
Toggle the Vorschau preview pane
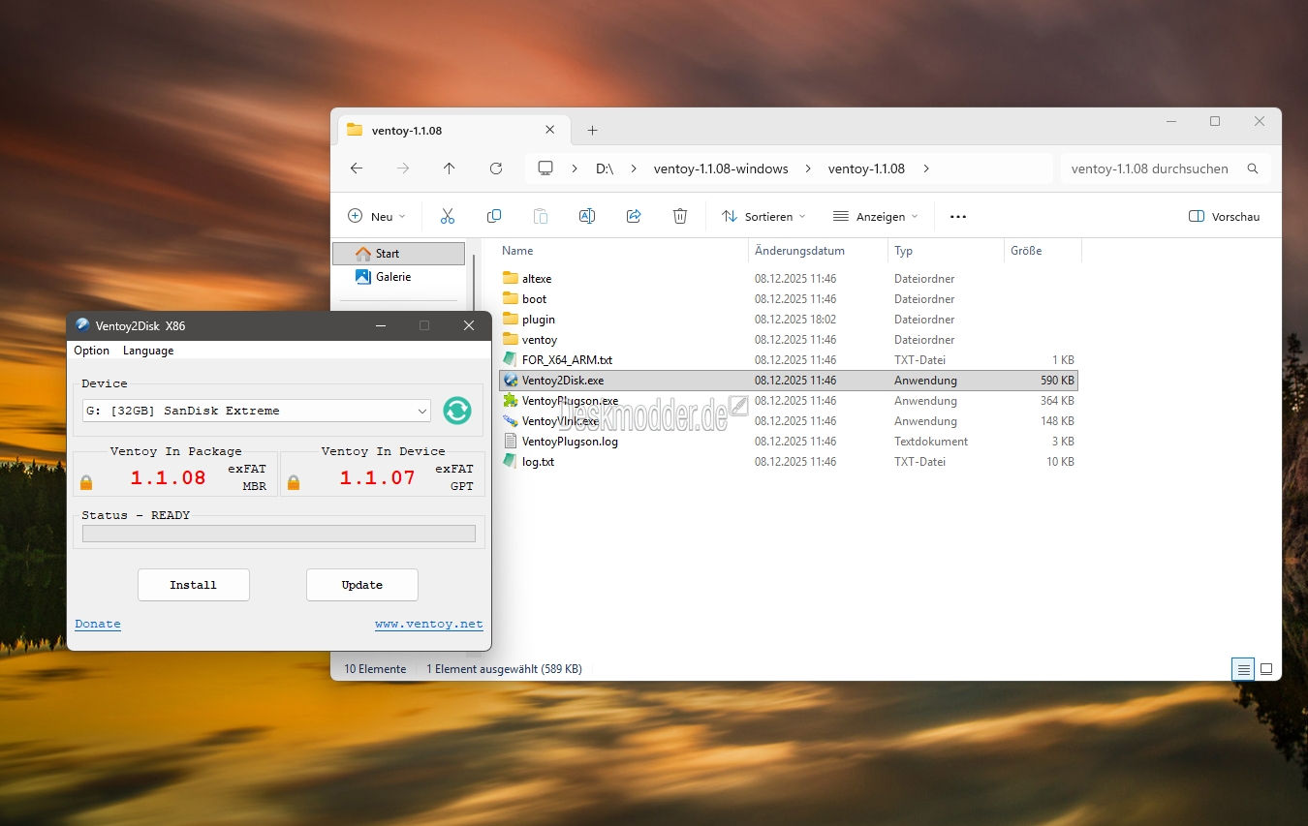click(1224, 217)
